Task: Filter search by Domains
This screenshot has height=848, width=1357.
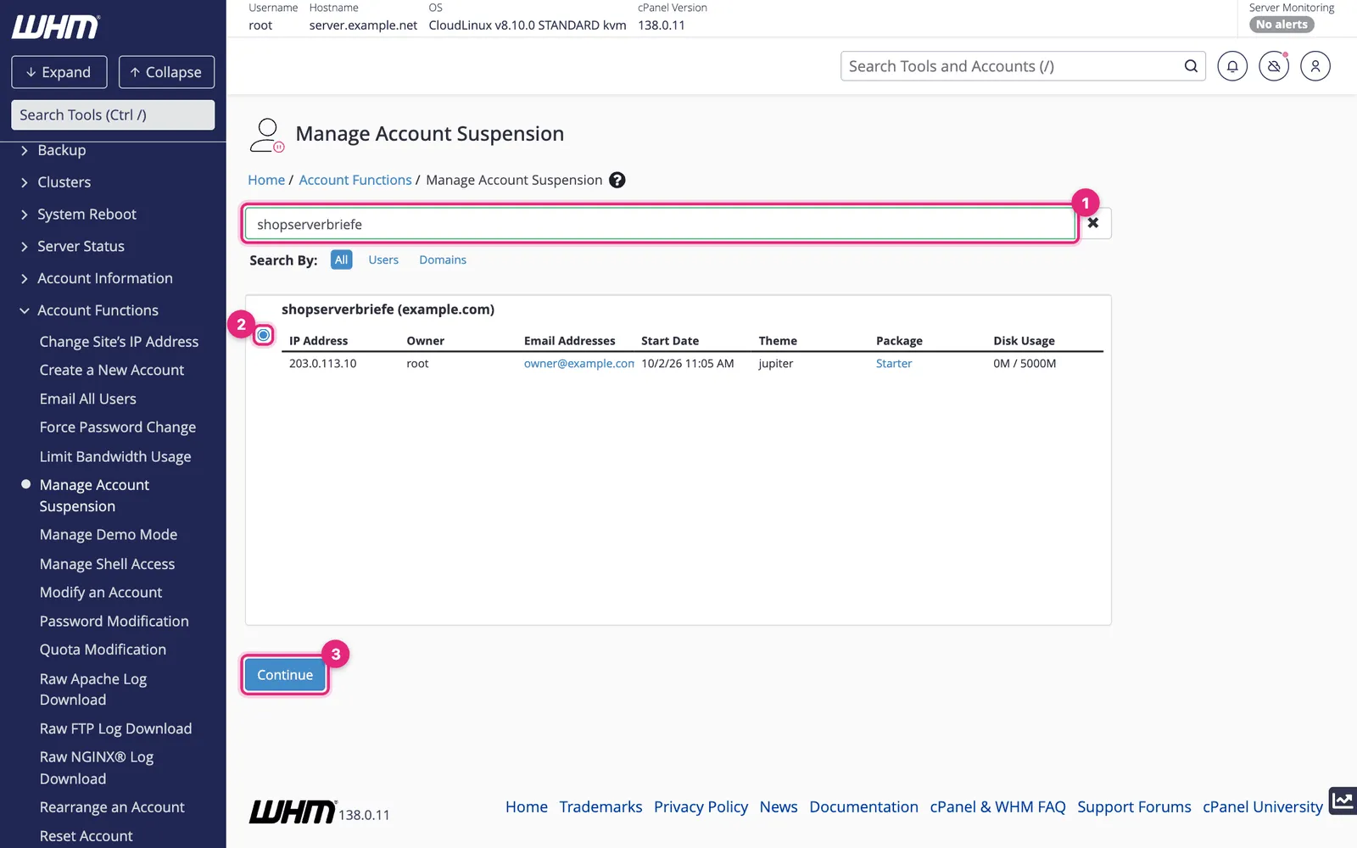Action: pos(443,260)
